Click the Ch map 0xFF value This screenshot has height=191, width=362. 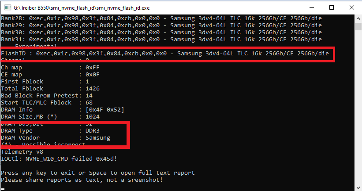pos(92,68)
